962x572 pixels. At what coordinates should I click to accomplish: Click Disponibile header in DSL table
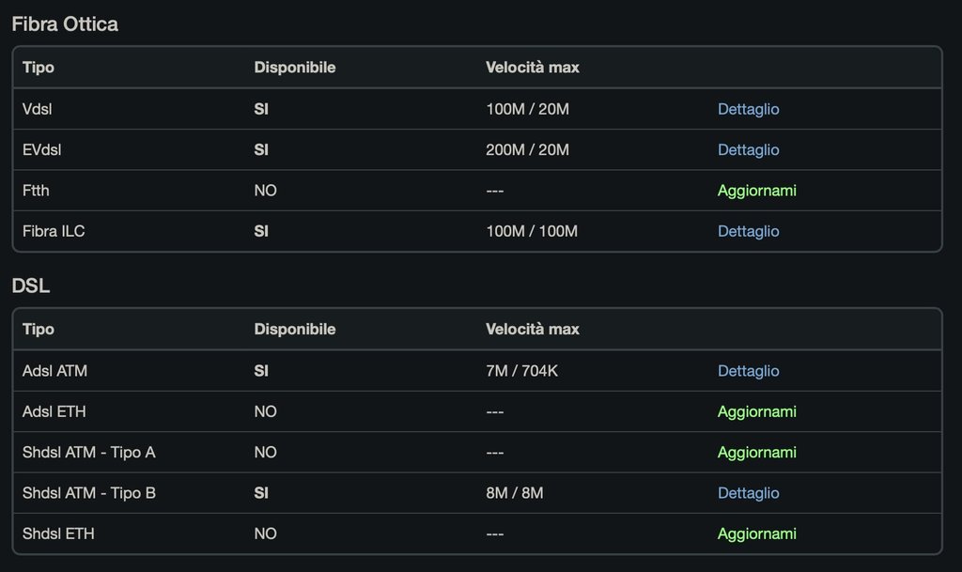294,330
